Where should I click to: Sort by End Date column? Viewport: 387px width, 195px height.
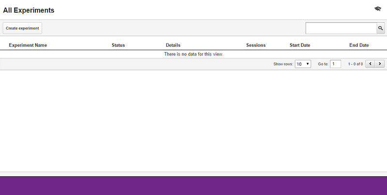click(x=359, y=45)
